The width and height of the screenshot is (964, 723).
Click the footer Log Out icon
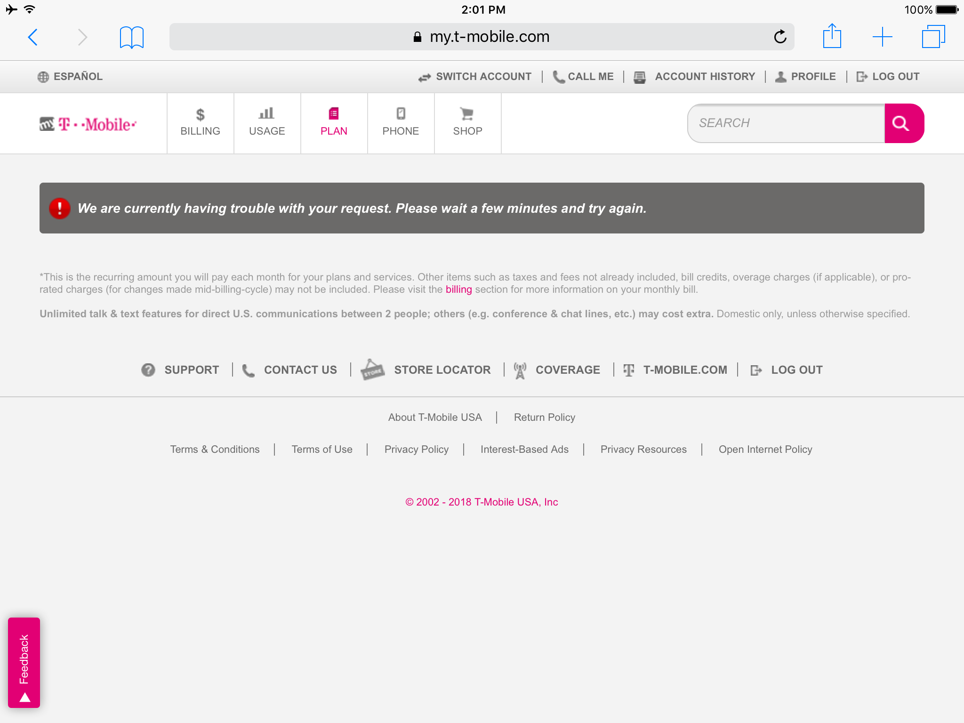tap(756, 370)
